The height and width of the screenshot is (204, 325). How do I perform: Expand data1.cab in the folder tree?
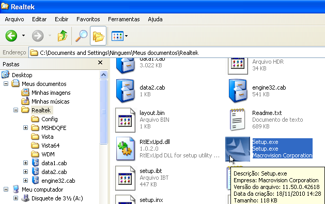25,163
